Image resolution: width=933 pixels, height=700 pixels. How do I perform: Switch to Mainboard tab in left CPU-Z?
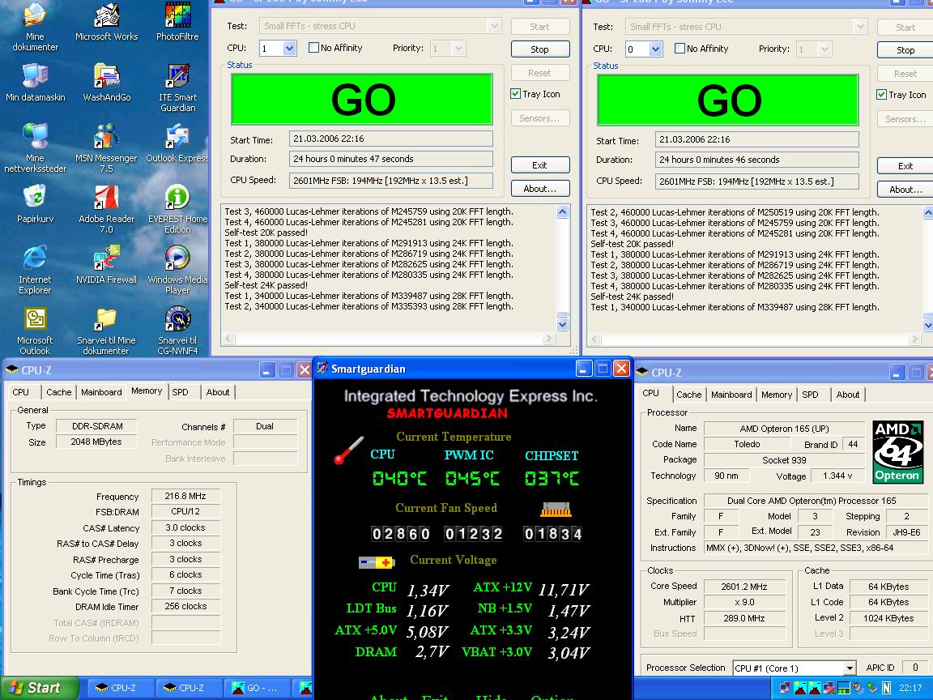(x=101, y=392)
